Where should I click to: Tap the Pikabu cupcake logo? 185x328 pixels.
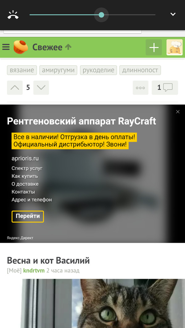21,47
